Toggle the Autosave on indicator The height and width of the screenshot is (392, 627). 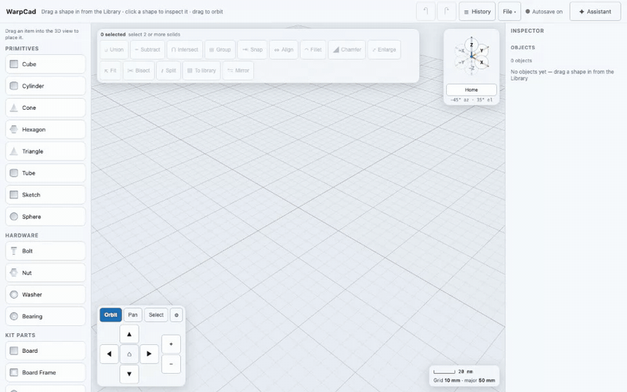point(544,12)
